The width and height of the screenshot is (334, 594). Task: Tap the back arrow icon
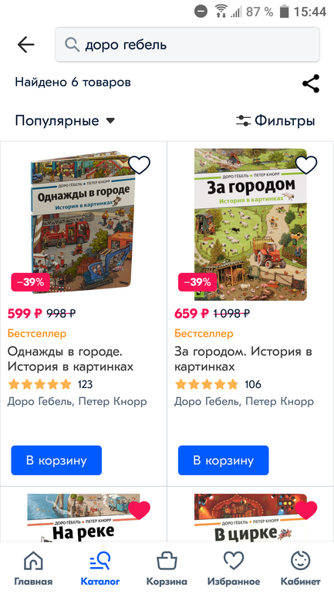(25, 45)
